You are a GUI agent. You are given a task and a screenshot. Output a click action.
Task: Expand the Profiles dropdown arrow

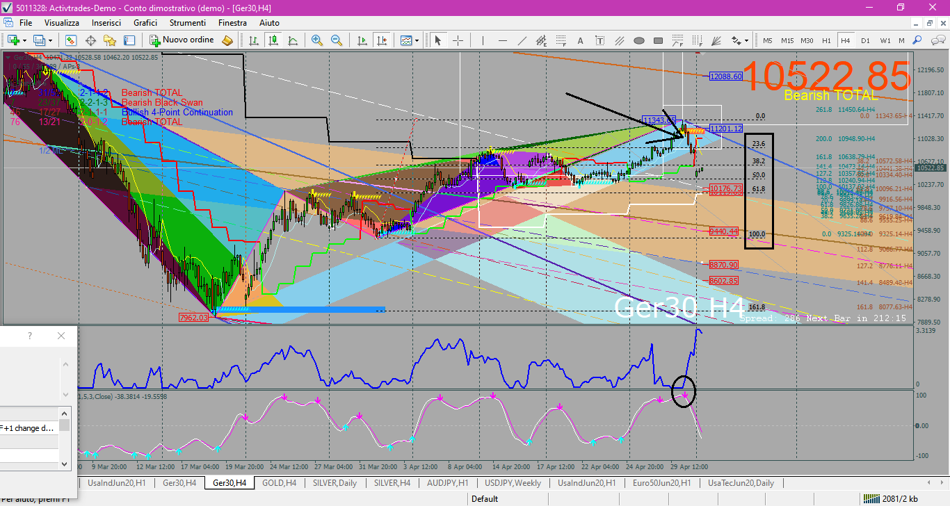point(50,40)
